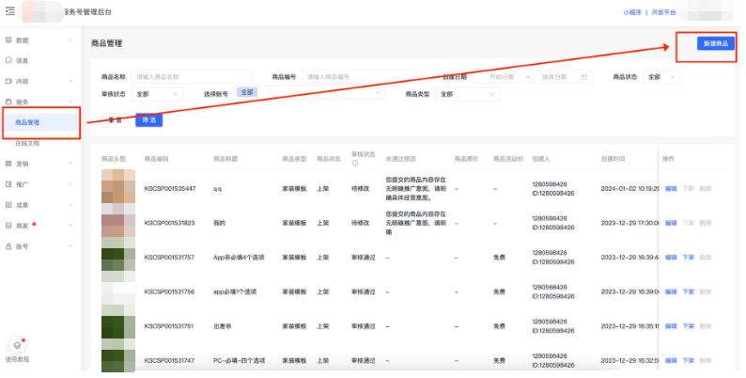Click product title 出差申

click(x=222, y=326)
